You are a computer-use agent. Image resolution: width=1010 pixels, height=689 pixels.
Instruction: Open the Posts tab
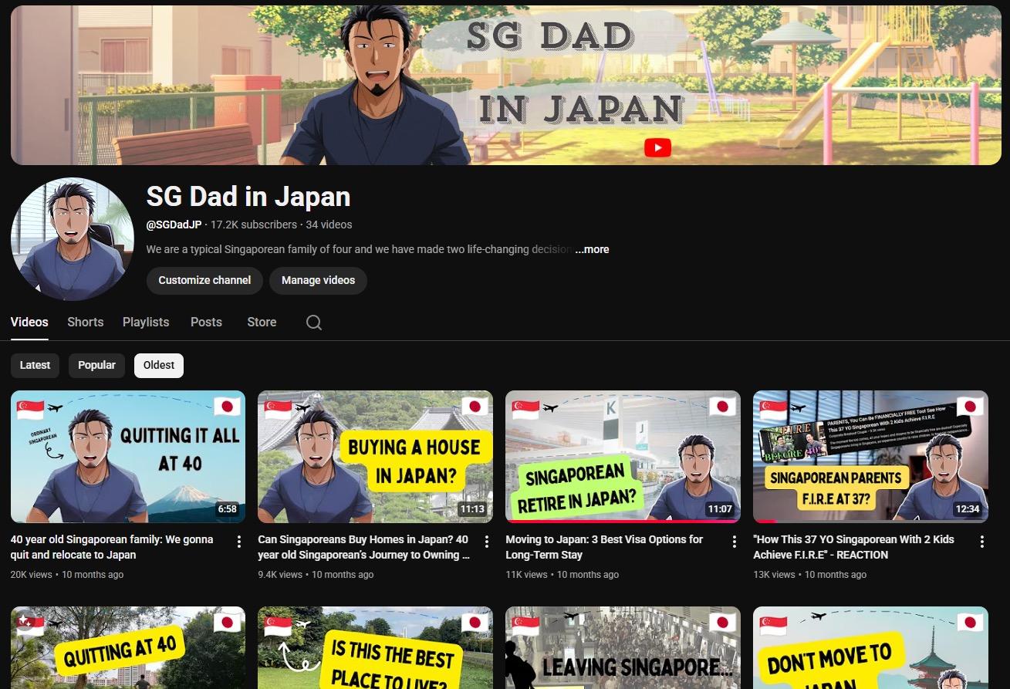pos(206,323)
